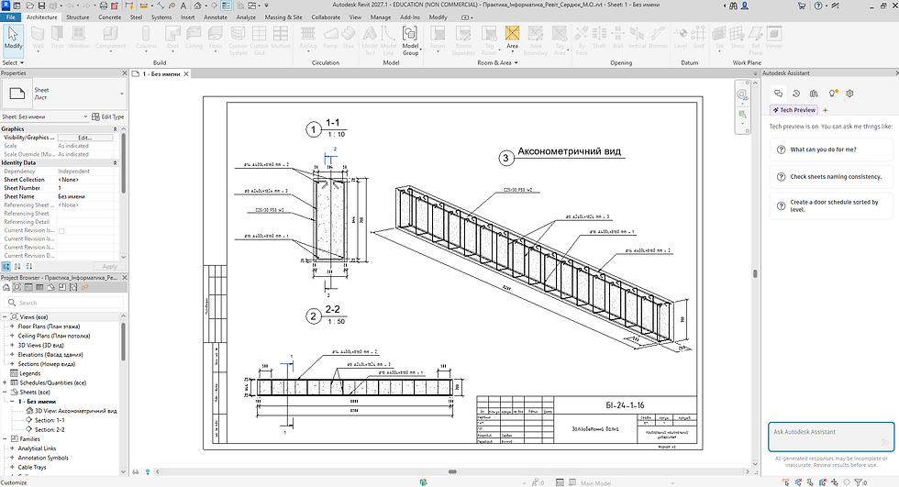Toggle the Current Revision Issued checkbox
The image size is (899, 487).
pyautogui.click(x=61, y=231)
